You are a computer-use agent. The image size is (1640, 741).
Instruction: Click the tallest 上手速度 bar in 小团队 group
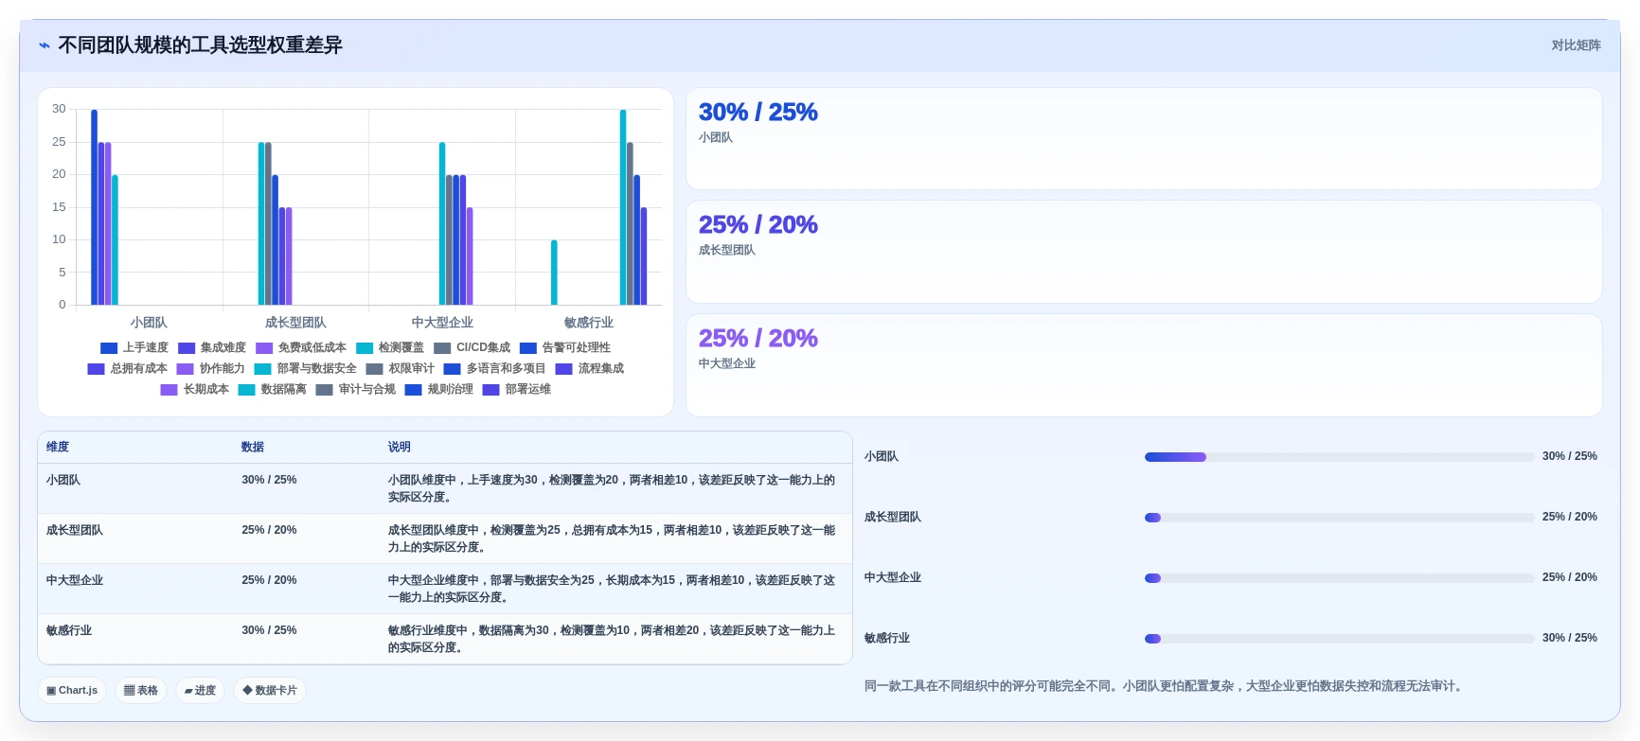coord(94,207)
